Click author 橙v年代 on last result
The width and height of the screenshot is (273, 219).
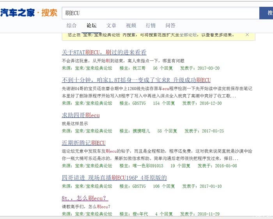140,214
